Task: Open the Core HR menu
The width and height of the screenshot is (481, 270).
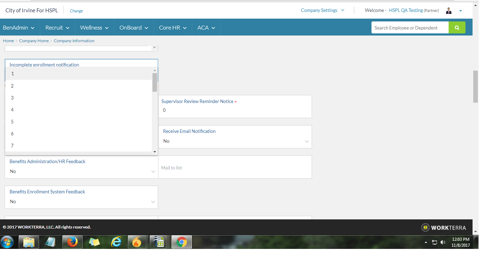Action: (x=173, y=28)
